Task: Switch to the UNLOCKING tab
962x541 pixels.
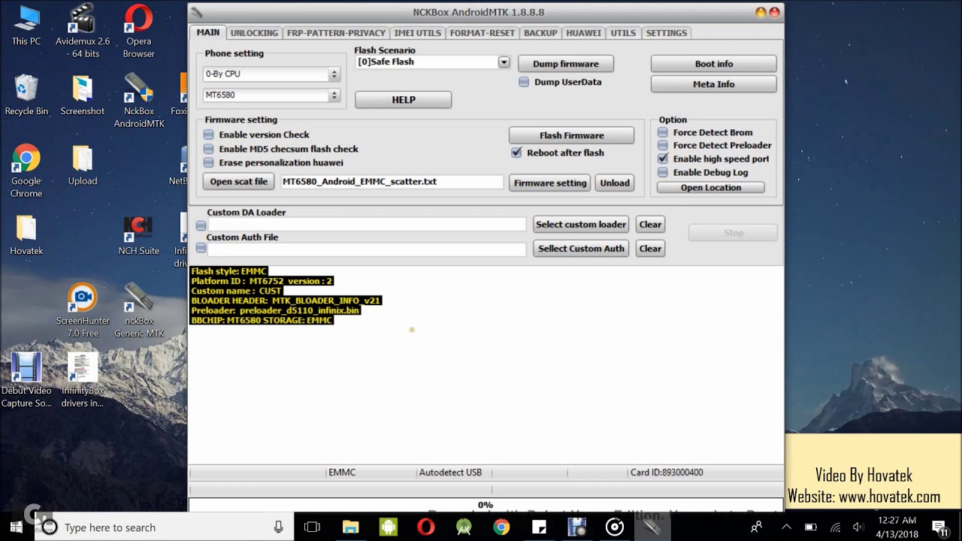Action: pyautogui.click(x=254, y=33)
